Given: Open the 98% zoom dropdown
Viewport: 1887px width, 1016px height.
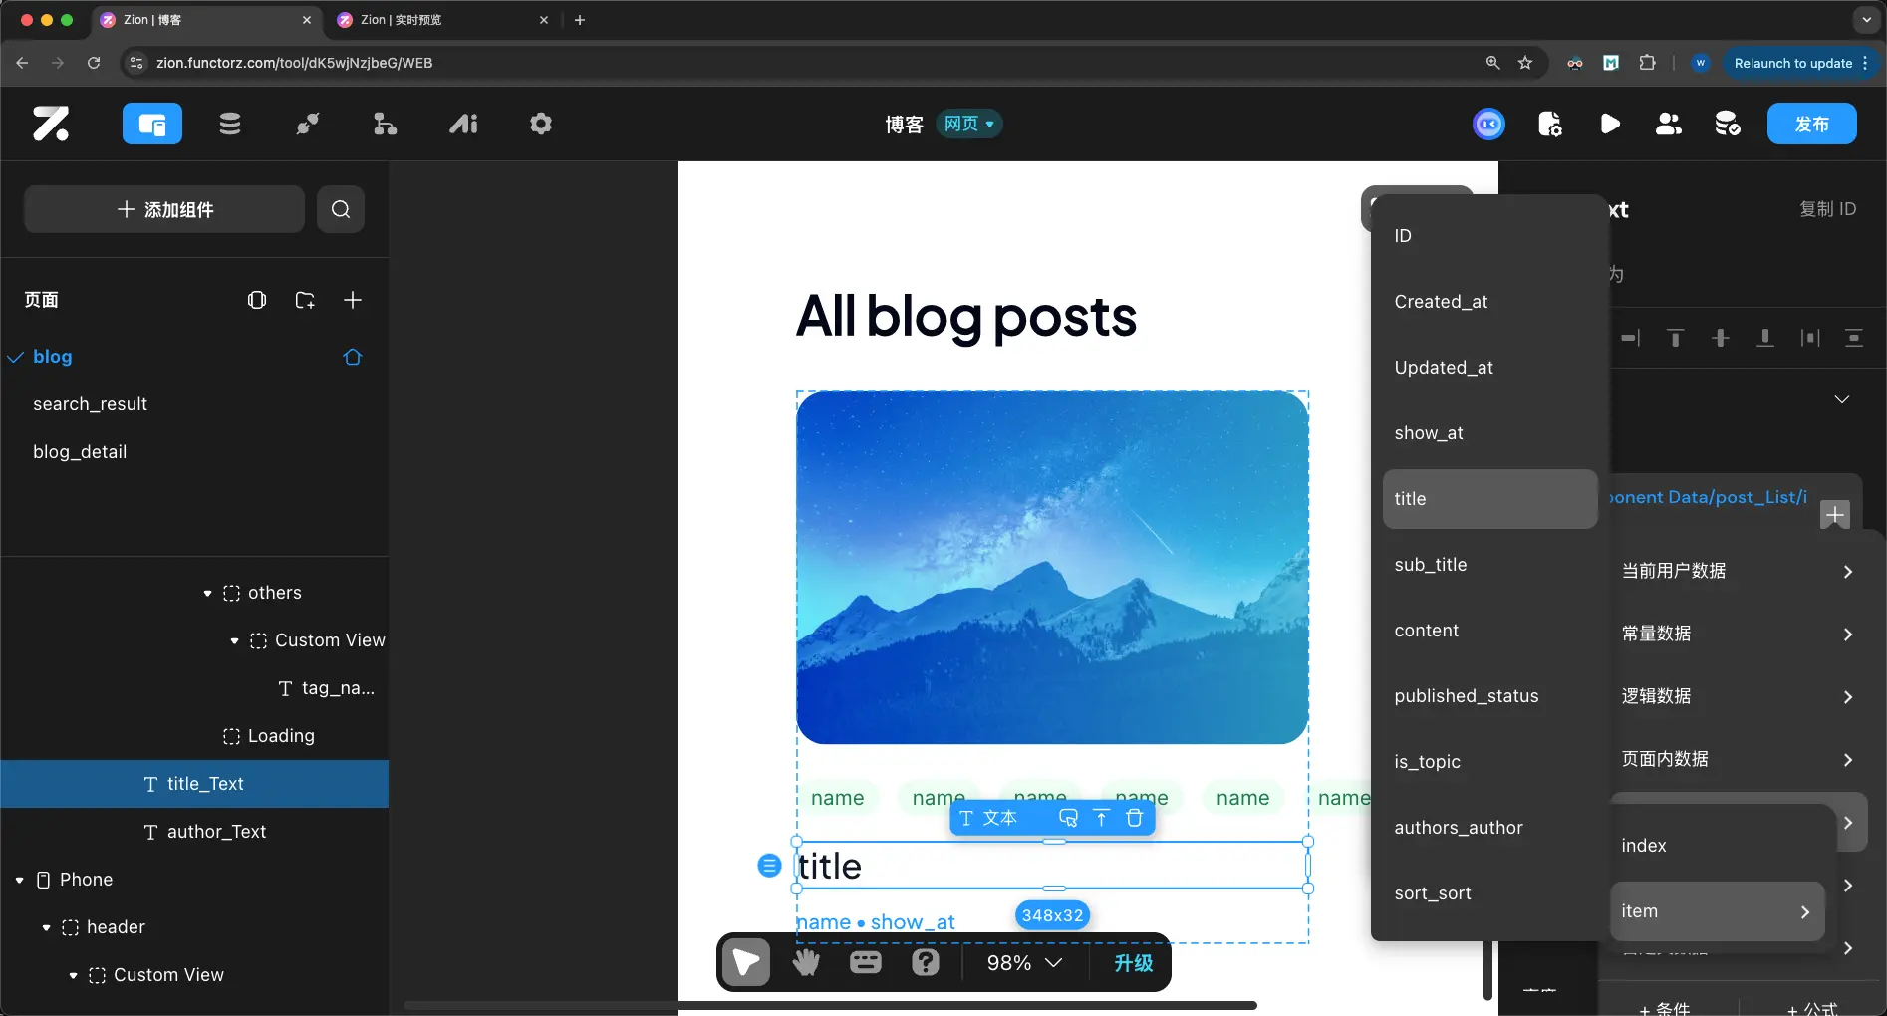Looking at the screenshot, I should (1024, 963).
